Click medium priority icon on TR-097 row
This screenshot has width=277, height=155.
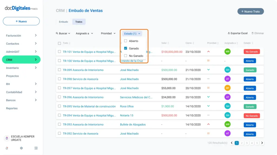pos(208,88)
